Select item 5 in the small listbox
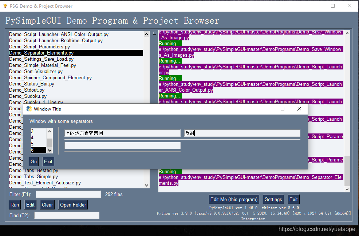The height and width of the screenshot is (236, 359). pos(39,144)
